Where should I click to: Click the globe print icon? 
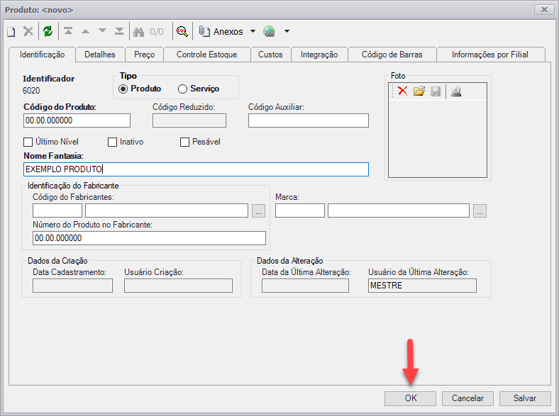(x=269, y=32)
